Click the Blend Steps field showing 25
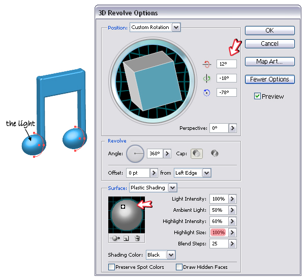 pyautogui.click(x=219, y=244)
